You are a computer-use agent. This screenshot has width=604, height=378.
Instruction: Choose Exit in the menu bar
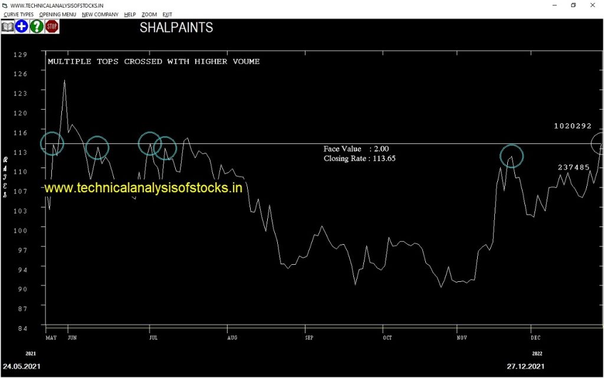pyautogui.click(x=168, y=14)
